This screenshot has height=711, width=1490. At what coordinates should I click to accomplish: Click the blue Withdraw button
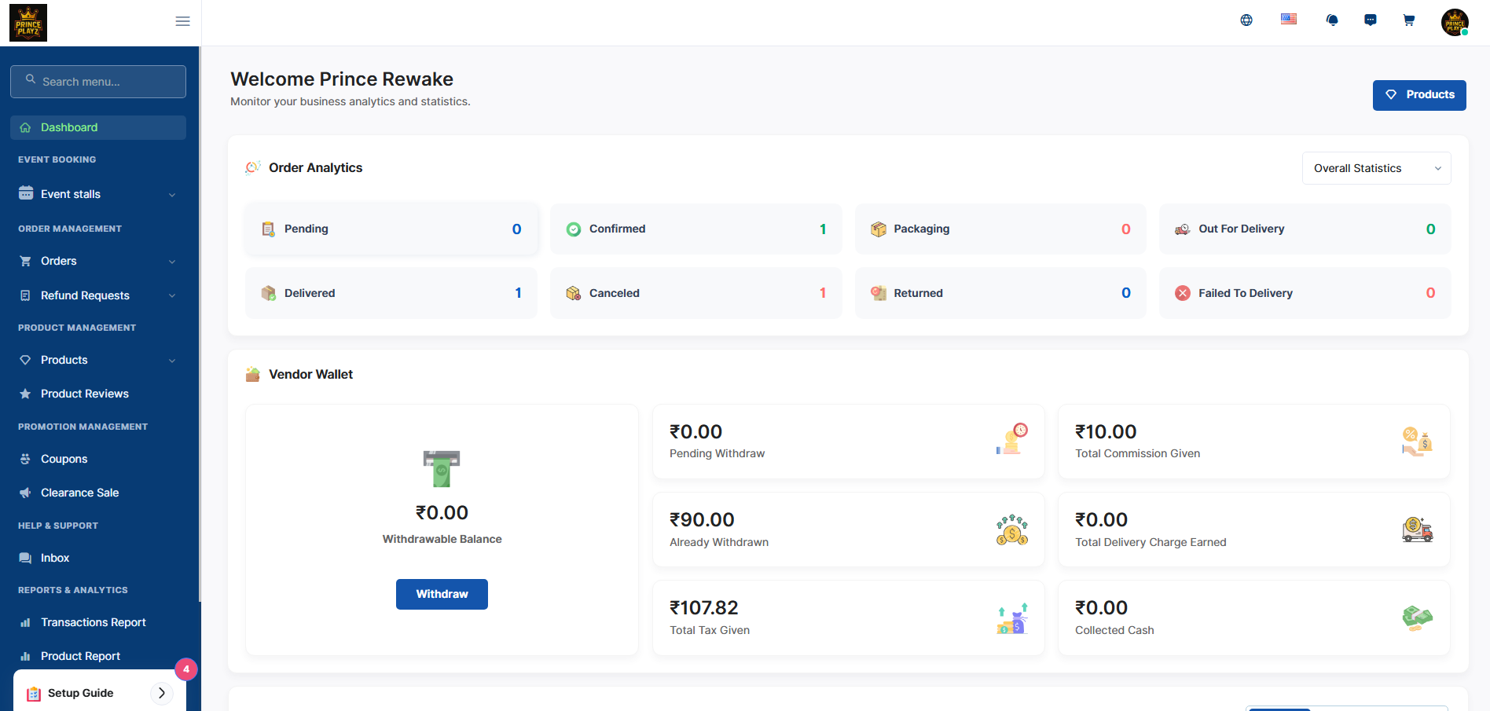pos(442,594)
